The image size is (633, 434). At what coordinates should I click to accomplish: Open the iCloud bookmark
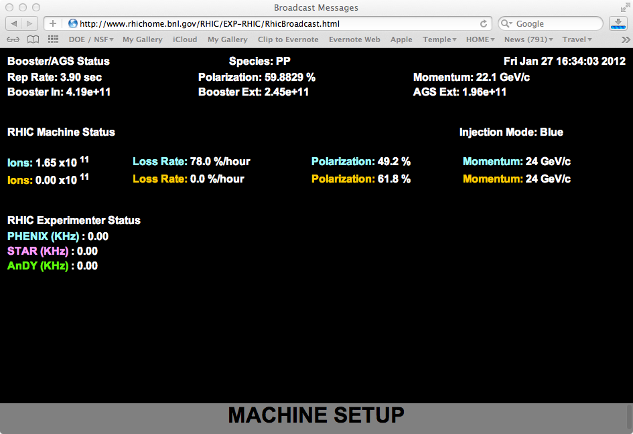point(185,39)
